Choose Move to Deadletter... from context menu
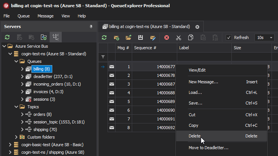The height and width of the screenshot is (156, 278). [221, 148]
